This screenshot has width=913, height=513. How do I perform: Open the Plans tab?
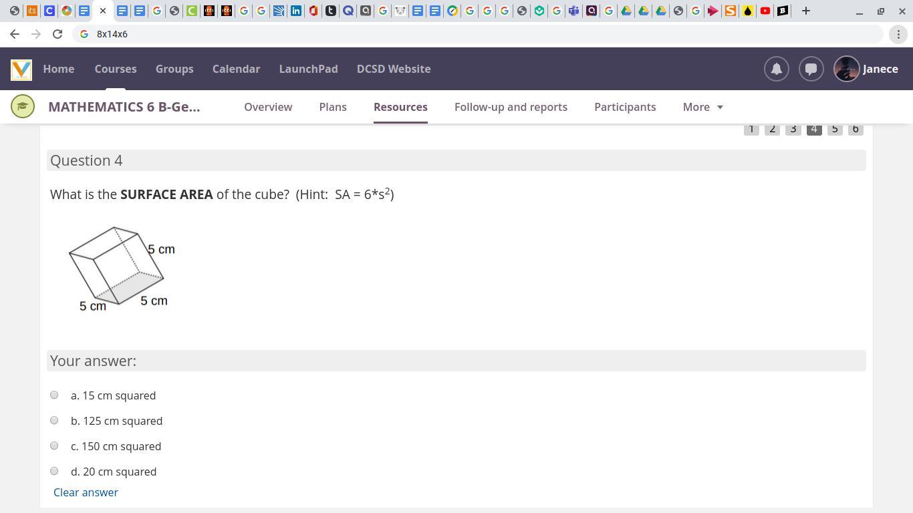click(x=333, y=107)
